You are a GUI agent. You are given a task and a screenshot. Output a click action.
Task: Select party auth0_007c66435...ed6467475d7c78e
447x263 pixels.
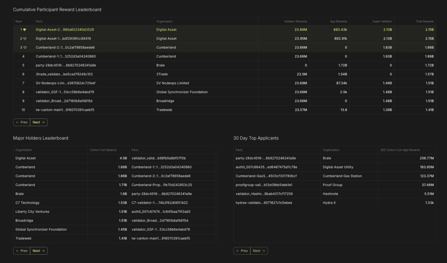pos(266,167)
